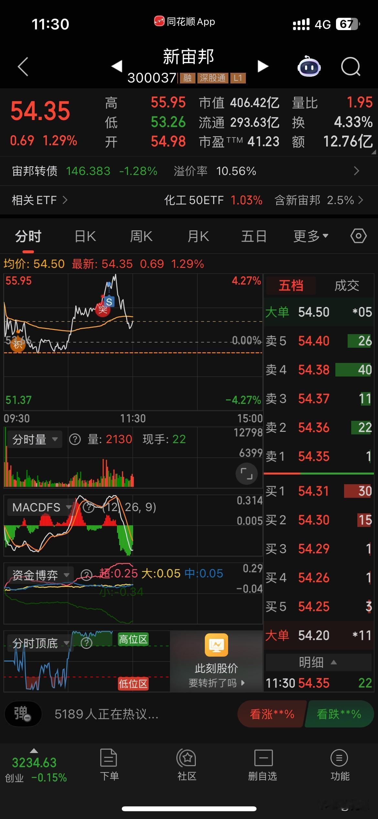The width and height of the screenshot is (378, 819).
Task: Open MACDFS indicator dropdown
Action: pos(41,507)
